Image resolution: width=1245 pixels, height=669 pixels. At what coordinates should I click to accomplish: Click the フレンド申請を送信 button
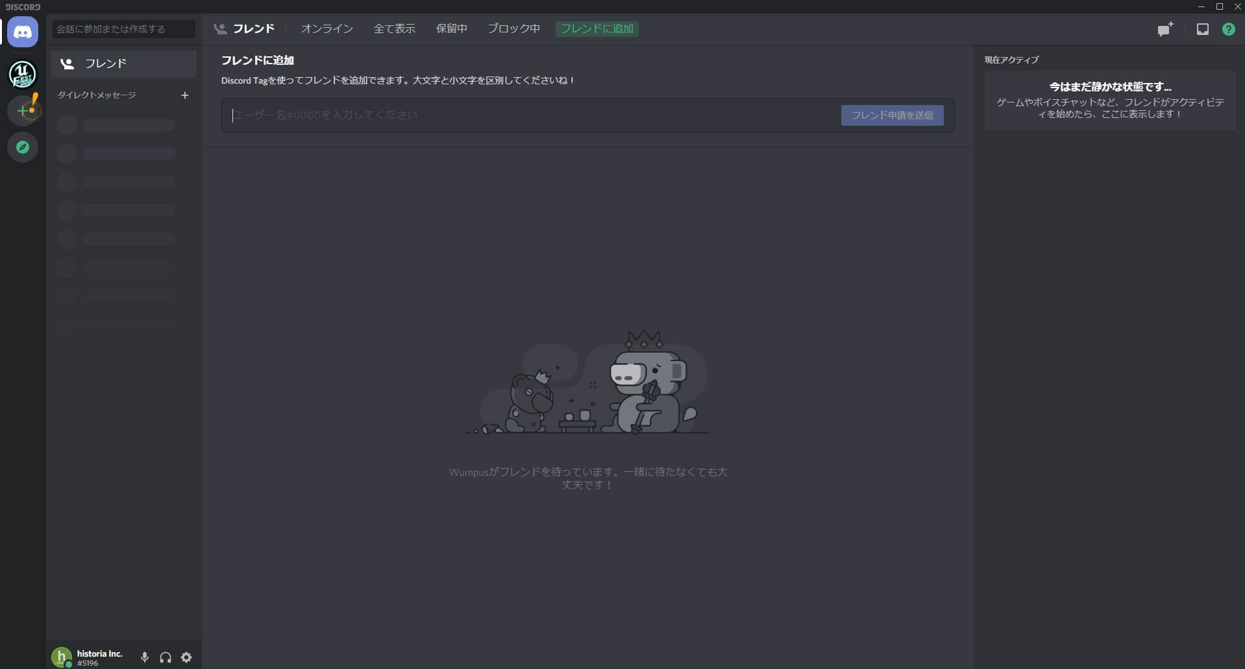click(893, 115)
